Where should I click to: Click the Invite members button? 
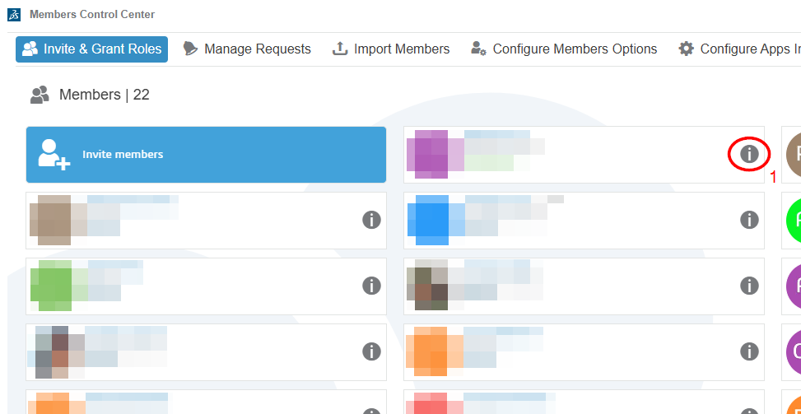pyautogui.click(x=206, y=154)
